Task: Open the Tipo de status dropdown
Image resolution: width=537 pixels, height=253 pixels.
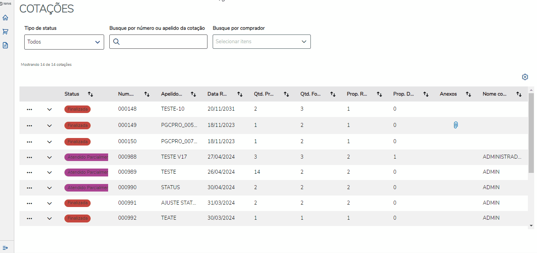Action: (x=64, y=42)
